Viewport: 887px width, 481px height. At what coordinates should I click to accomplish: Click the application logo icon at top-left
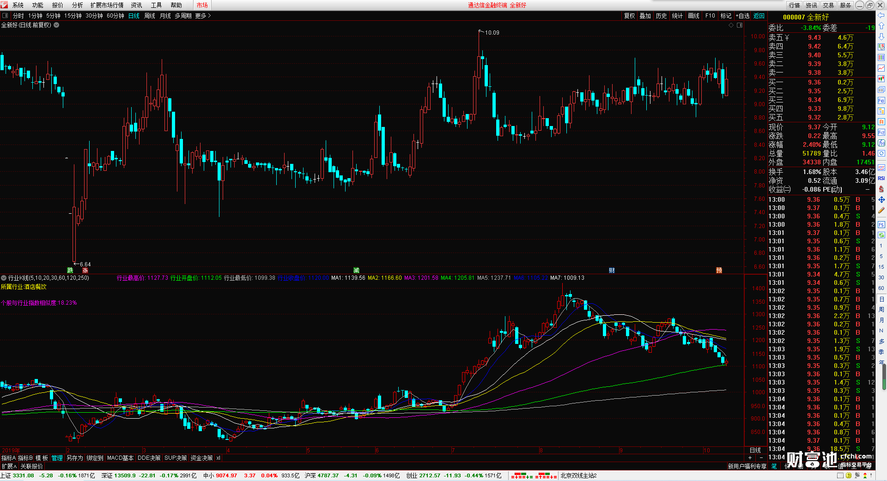point(4,5)
